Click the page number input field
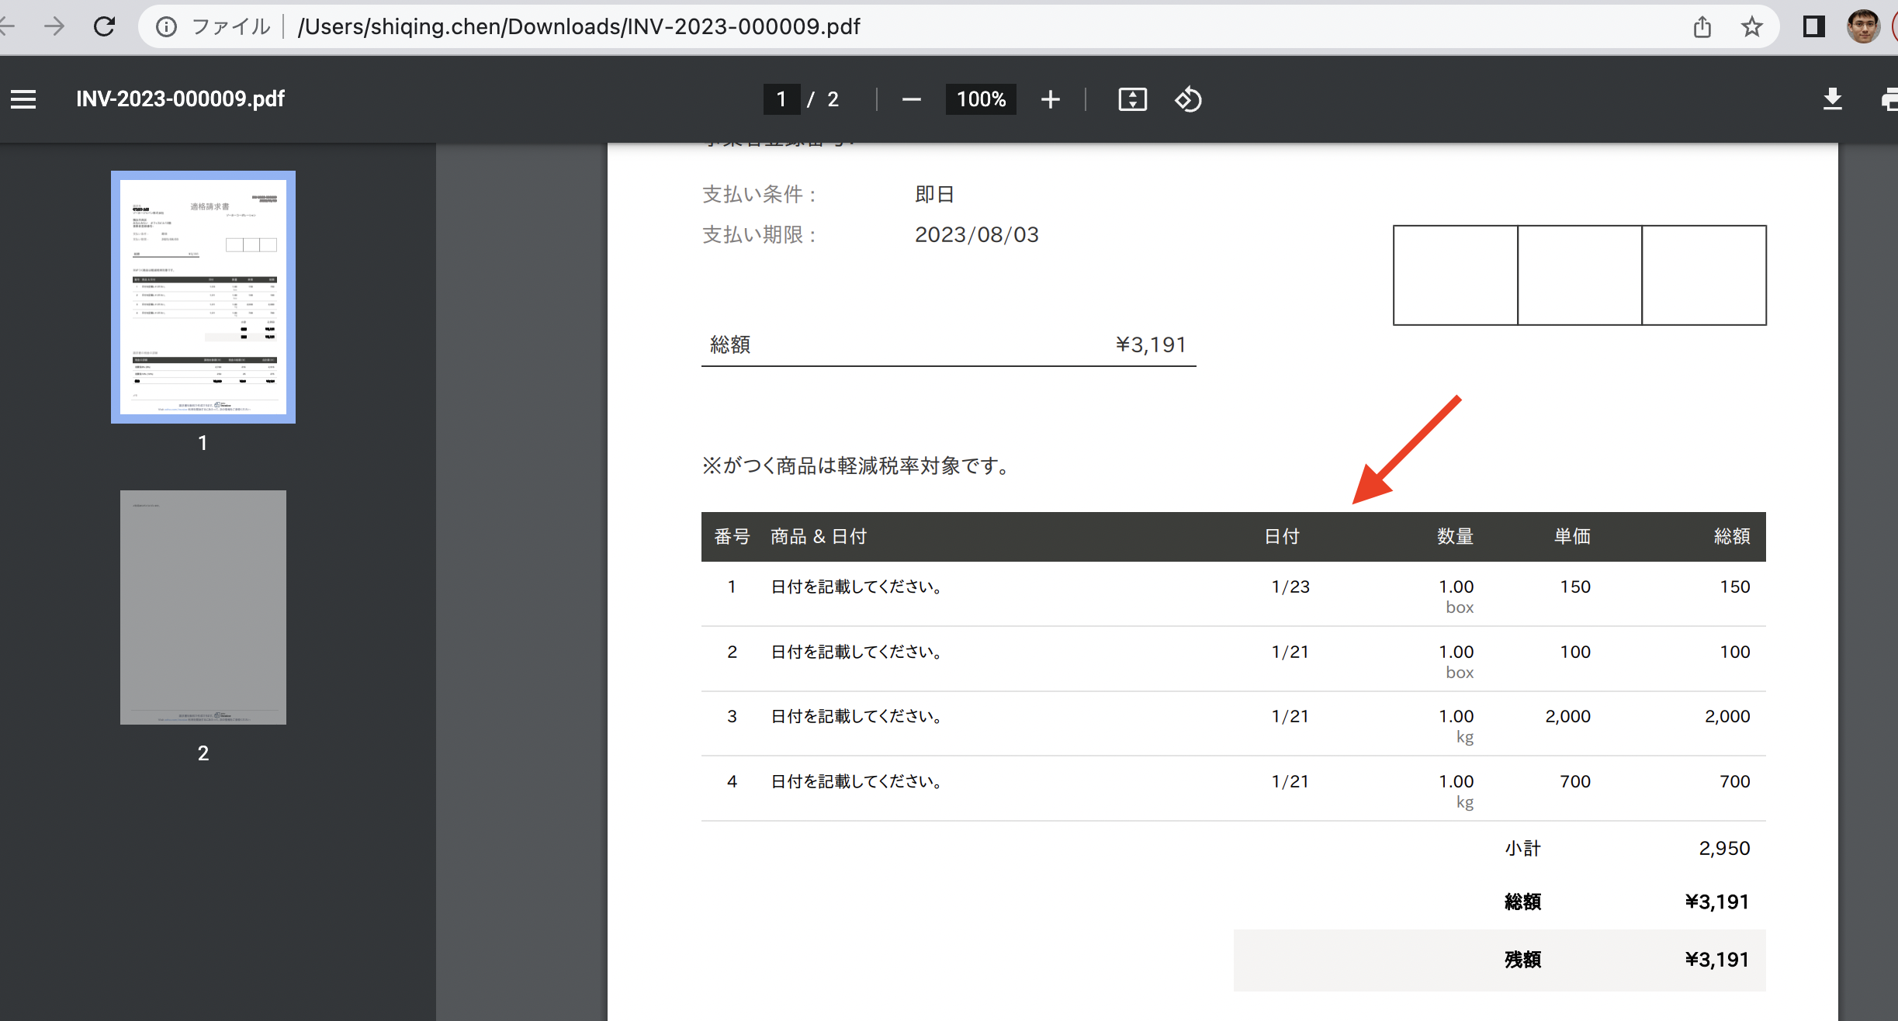 pyautogui.click(x=781, y=99)
